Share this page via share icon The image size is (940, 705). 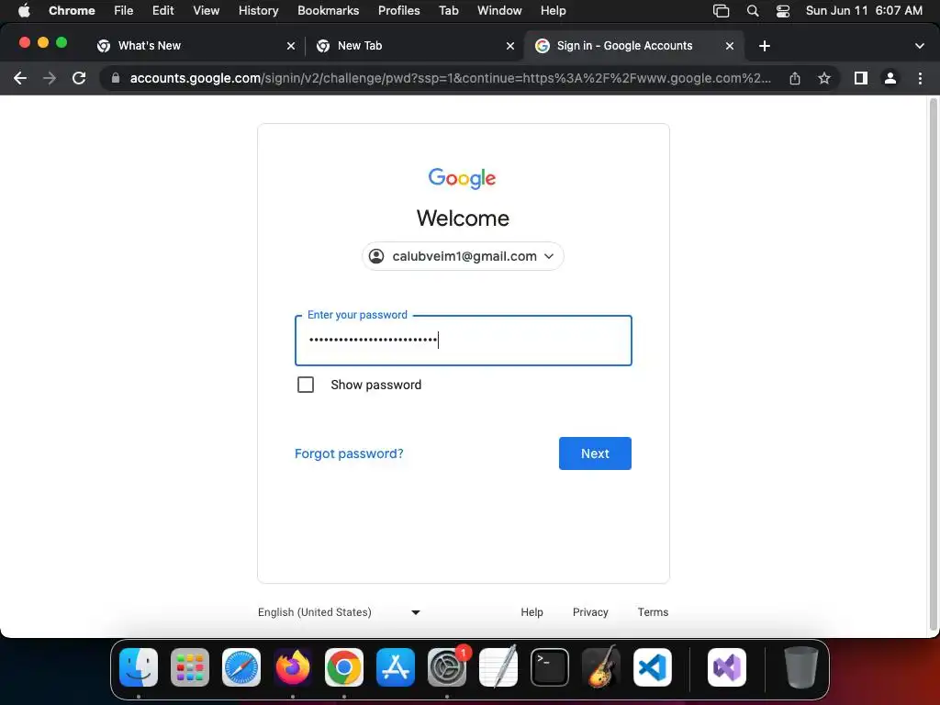(x=795, y=78)
